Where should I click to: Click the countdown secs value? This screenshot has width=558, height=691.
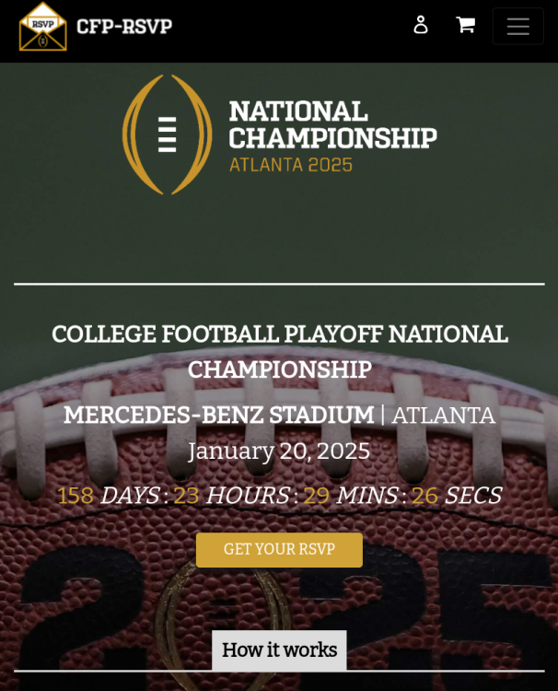424,496
